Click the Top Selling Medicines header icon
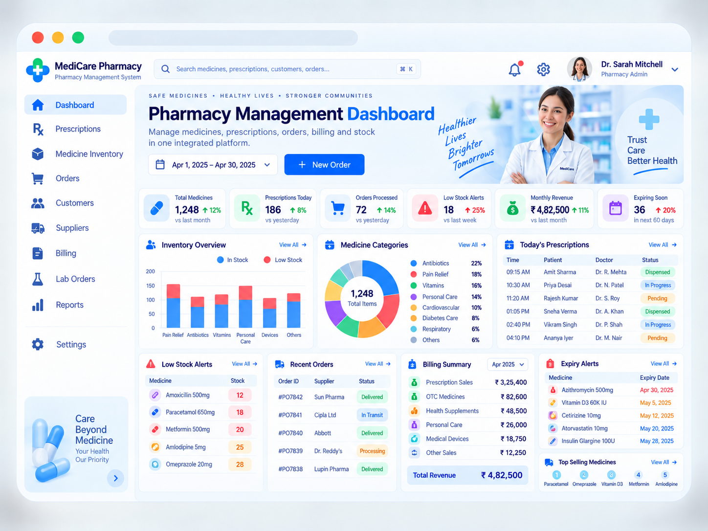 click(549, 462)
